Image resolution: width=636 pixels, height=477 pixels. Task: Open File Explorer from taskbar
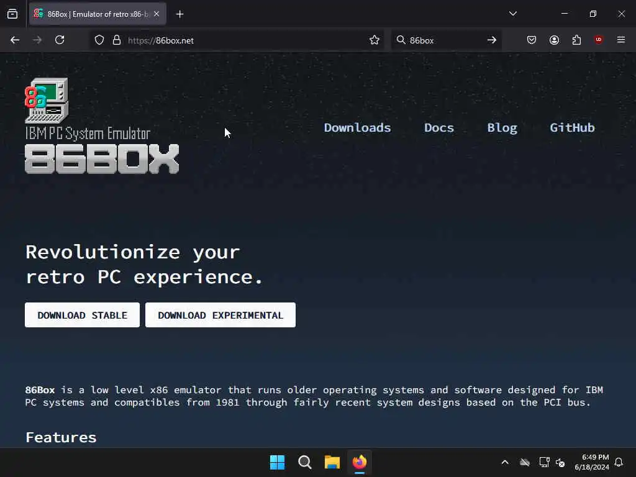tap(332, 462)
